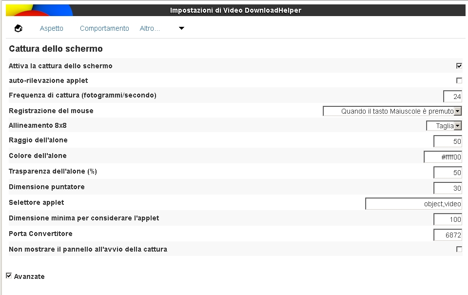Open the Altro... tab
468x295 pixels.
click(x=150, y=28)
